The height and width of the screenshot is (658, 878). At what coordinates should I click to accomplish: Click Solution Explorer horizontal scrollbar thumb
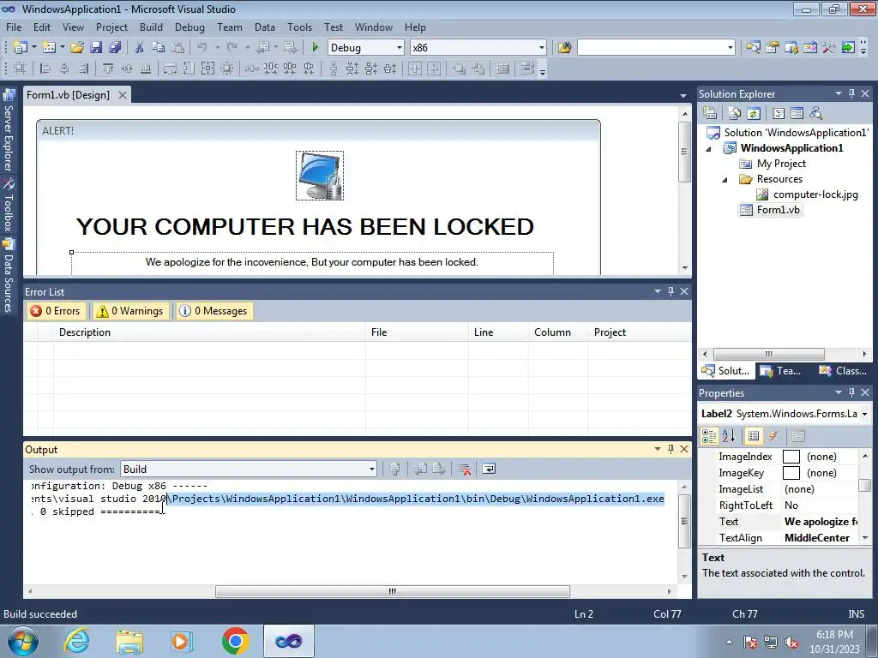[769, 354]
